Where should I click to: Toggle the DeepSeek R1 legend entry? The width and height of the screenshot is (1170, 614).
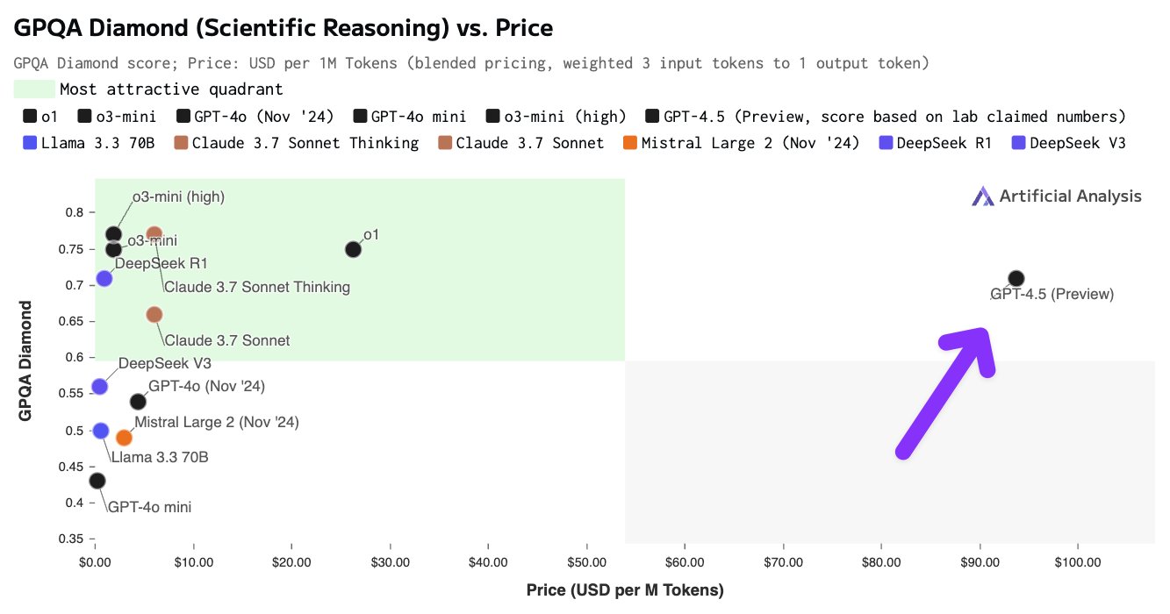point(934,143)
